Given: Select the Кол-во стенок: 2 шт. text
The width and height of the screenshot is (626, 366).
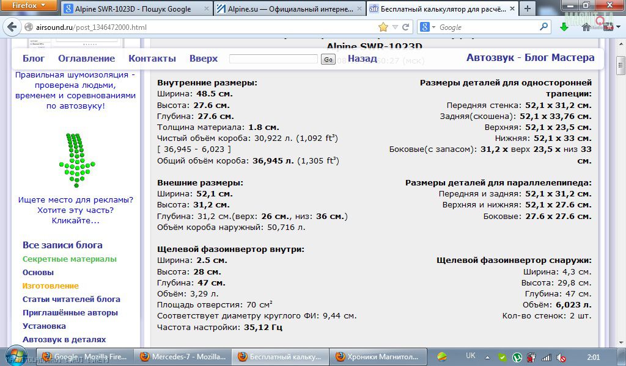Looking at the screenshot, I should point(547,316).
